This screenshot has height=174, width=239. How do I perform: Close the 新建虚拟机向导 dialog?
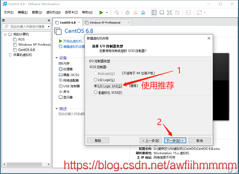(x=209, y=38)
